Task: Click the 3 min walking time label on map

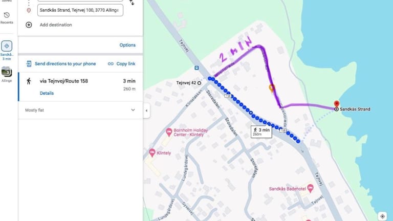Action: (x=261, y=131)
